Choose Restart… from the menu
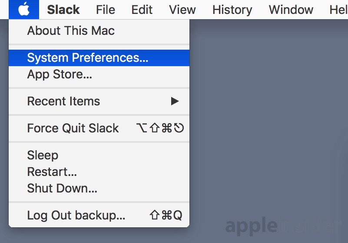Image resolution: width=348 pixels, height=243 pixels. pos(99,172)
